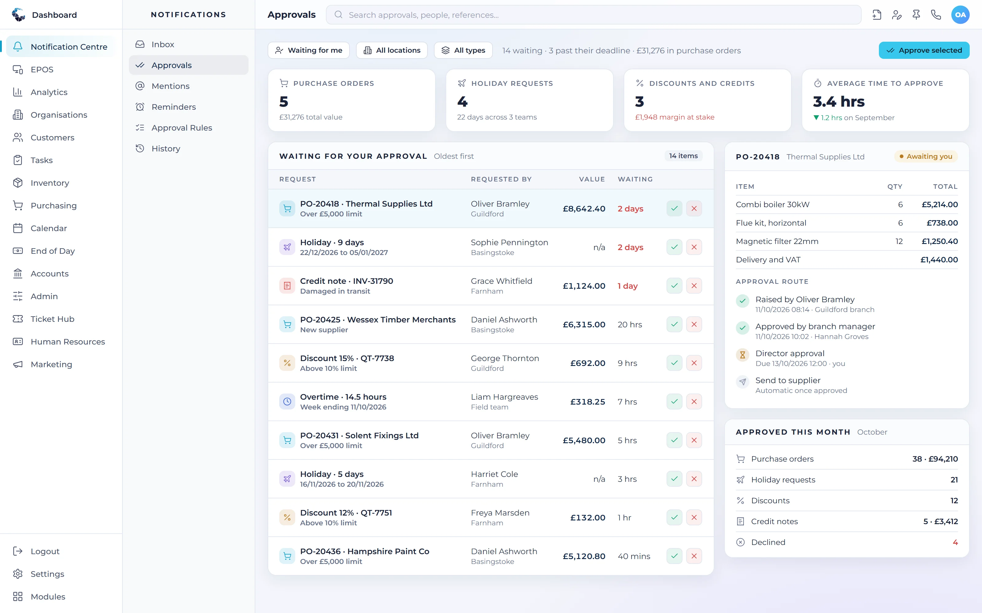Open the OA profile avatar
This screenshot has height=613, width=982.
[x=961, y=15]
